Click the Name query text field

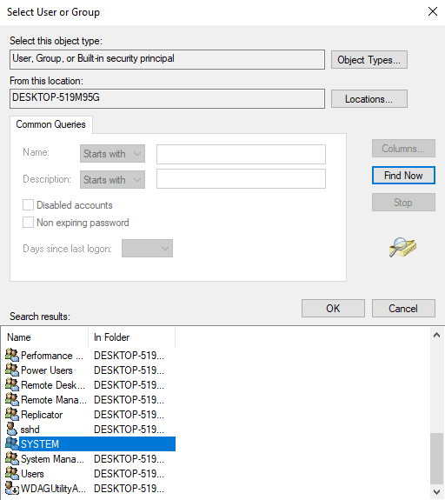pos(241,154)
